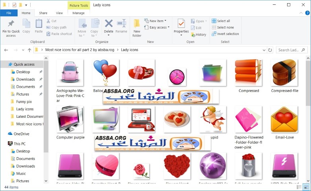
Task: Open Latest Documents folder in sidebar
Action: coord(30,116)
